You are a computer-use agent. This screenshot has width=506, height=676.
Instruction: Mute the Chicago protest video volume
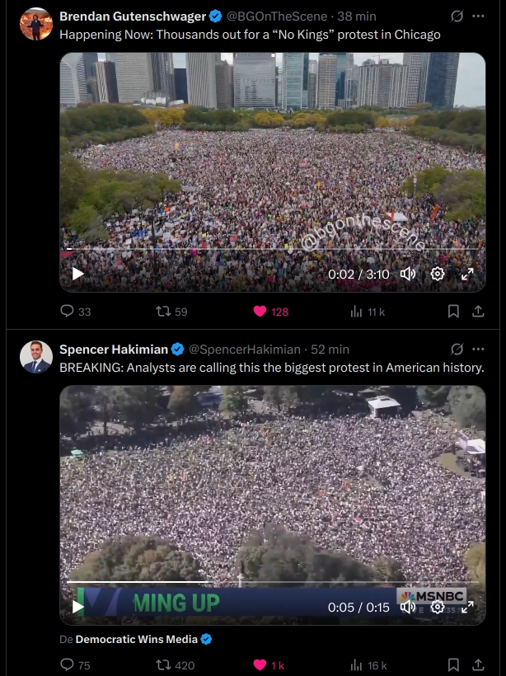(x=408, y=274)
